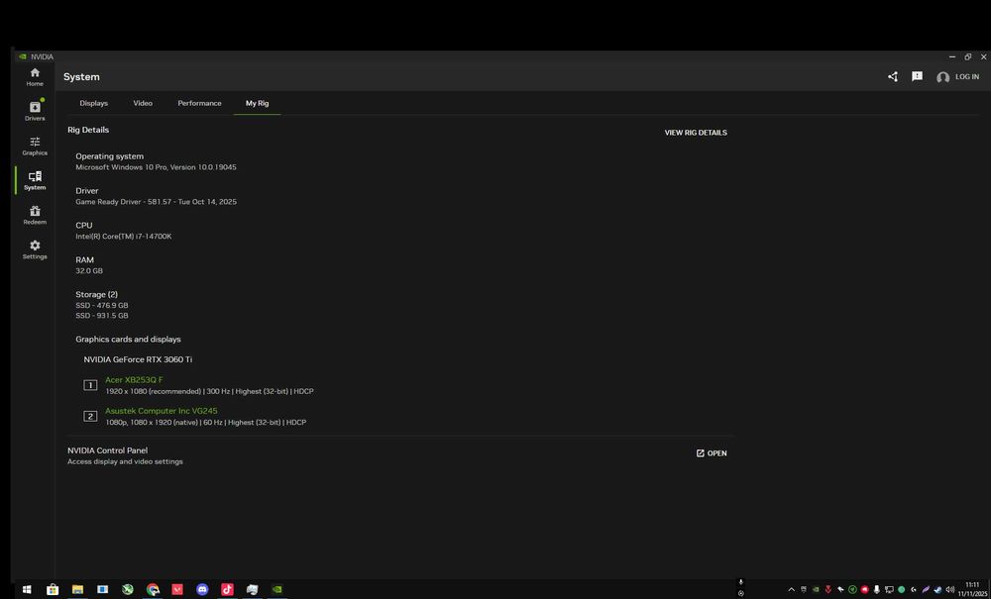Open NVIDIA Control Panel via OPEN button
The width and height of the screenshot is (991, 599).
712,453
